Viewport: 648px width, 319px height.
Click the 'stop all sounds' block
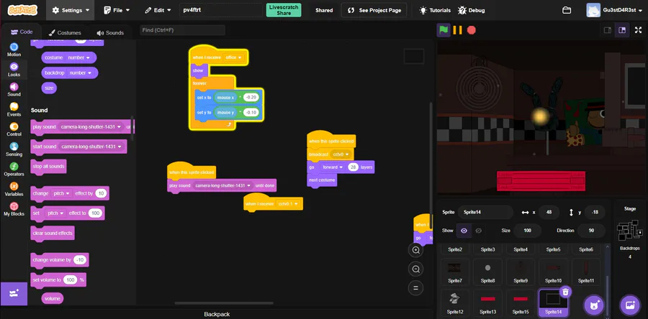[x=48, y=167]
